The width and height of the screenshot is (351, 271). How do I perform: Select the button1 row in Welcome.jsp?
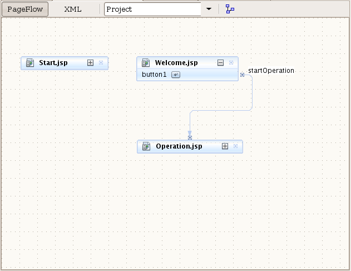click(x=187, y=75)
